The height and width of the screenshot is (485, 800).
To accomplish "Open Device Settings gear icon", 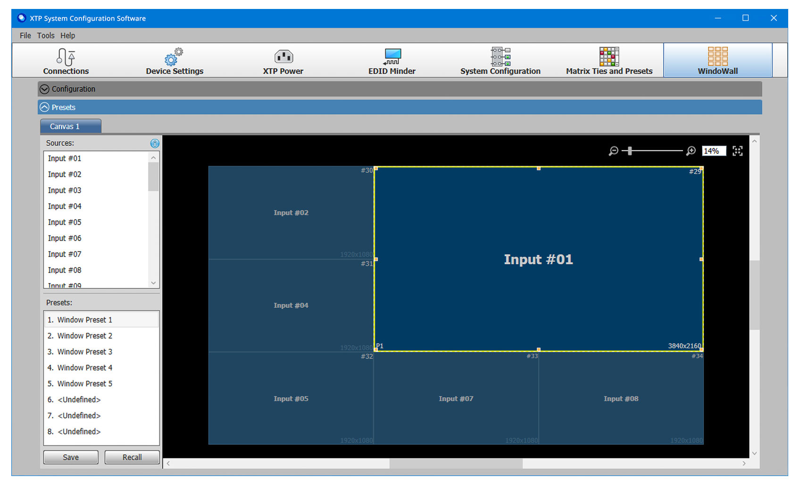I will (x=174, y=57).
